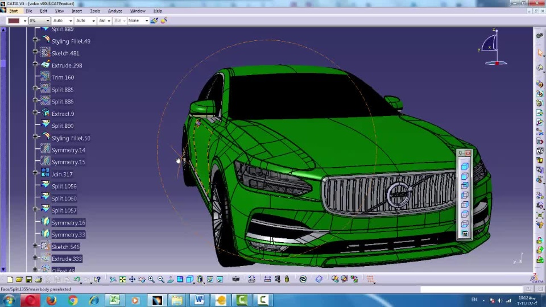Save the product with the floppy icon
The height and width of the screenshot is (307, 546).
29,279
